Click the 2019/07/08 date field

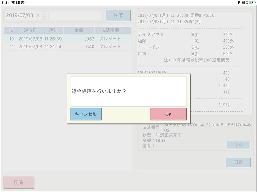(x=20, y=15)
